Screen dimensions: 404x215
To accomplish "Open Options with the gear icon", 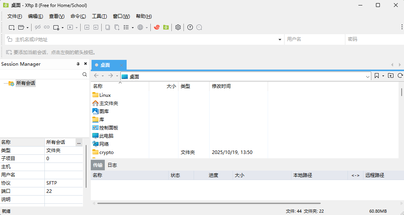I will (x=178, y=27).
